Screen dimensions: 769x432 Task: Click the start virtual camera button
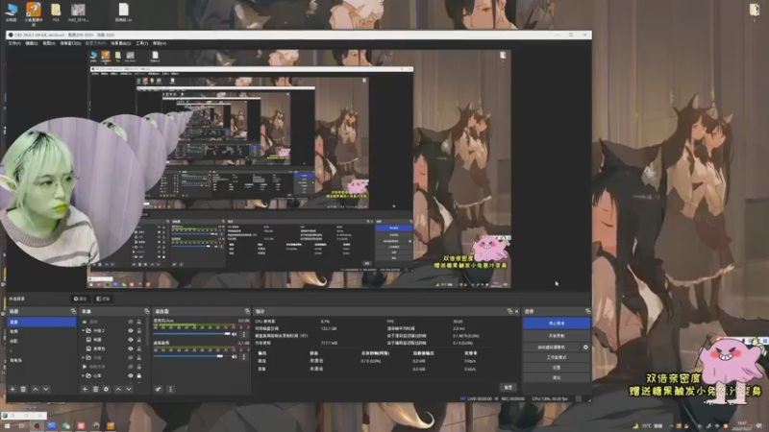[552, 347]
